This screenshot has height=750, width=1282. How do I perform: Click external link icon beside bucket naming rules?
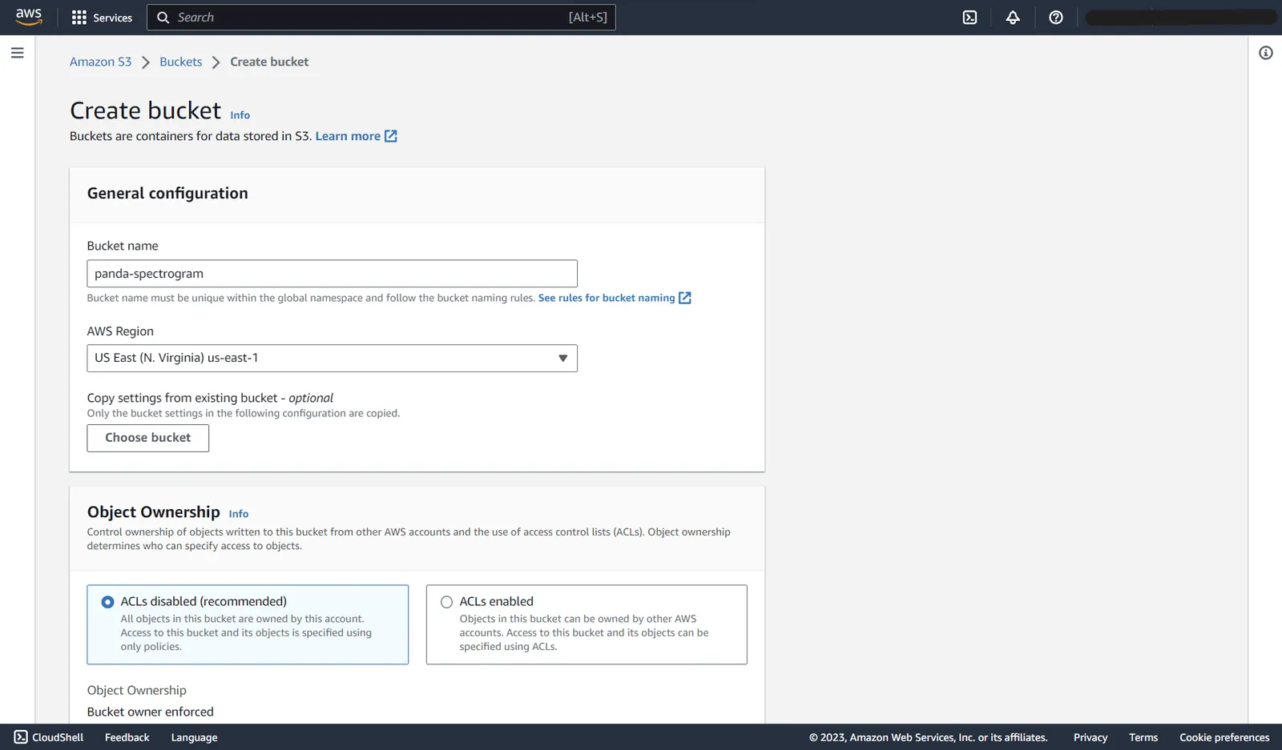click(685, 298)
